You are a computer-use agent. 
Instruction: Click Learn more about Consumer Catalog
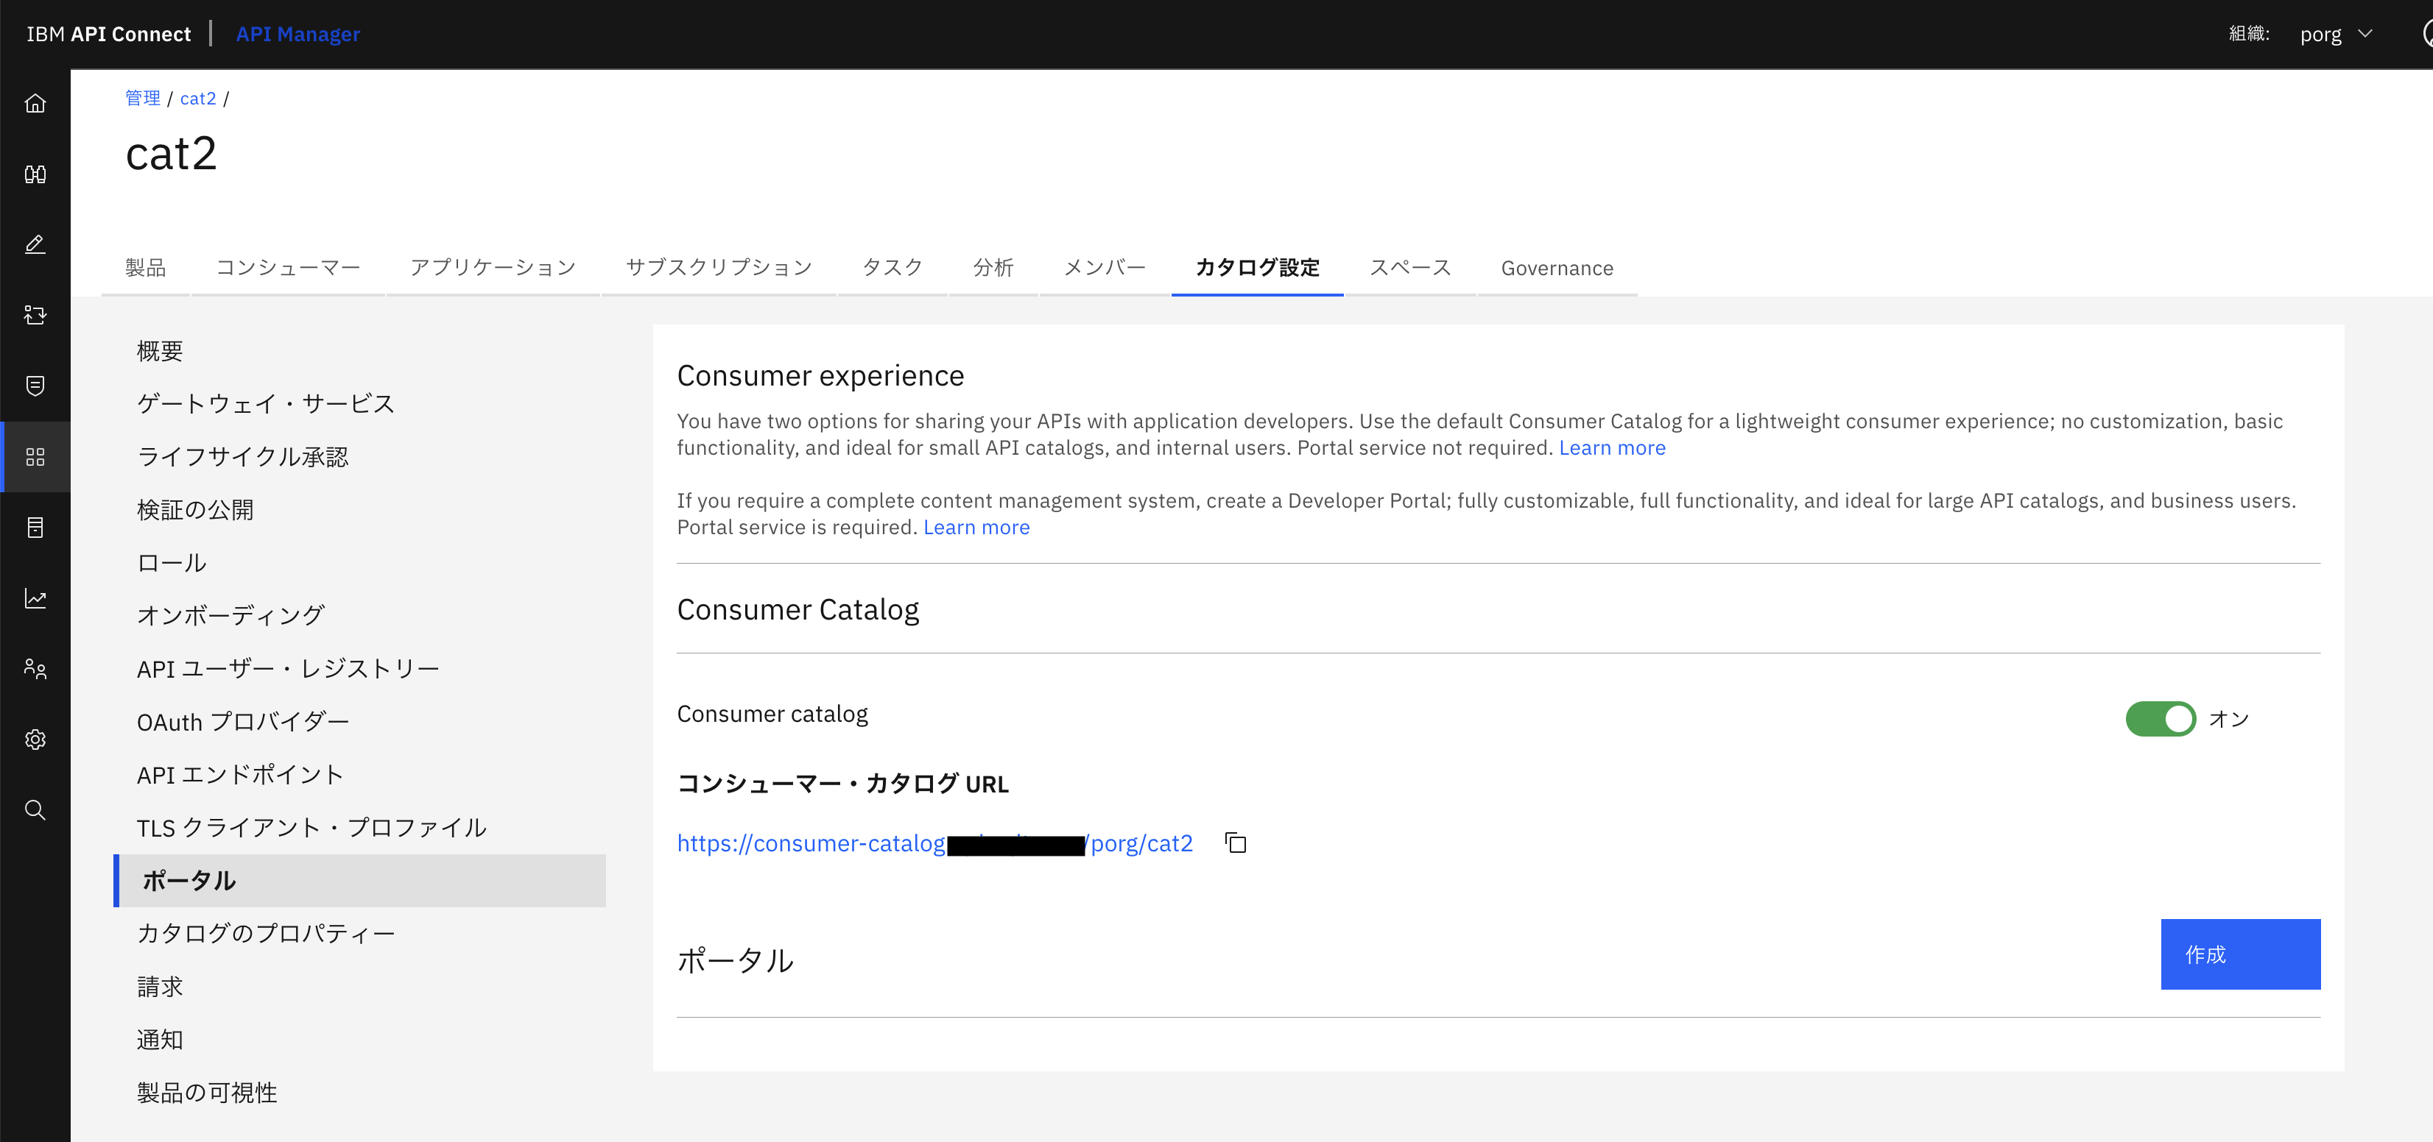[1612, 447]
